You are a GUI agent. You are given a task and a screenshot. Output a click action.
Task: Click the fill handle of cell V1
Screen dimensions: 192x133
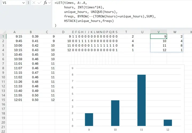pyautogui.click(x=167, y=39)
